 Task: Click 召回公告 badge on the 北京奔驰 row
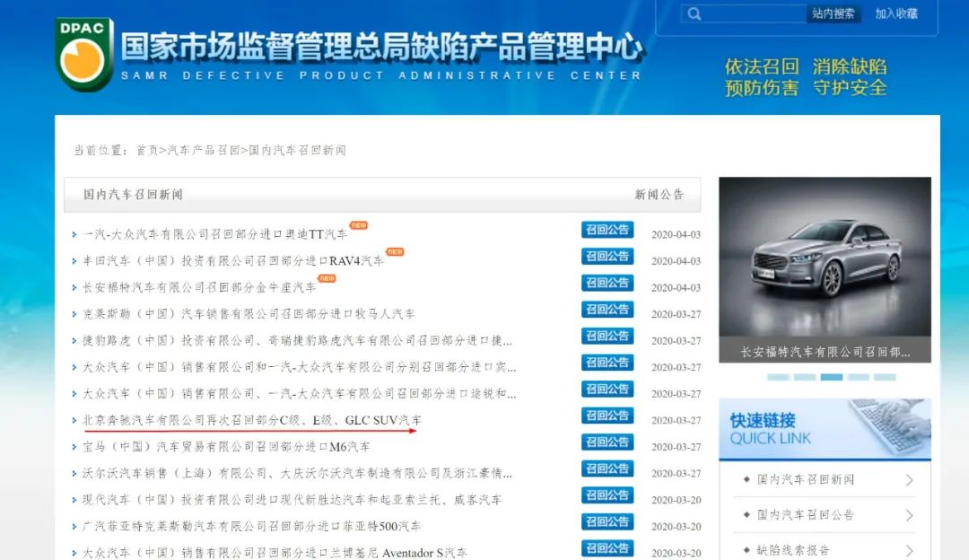click(x=607, y=416)
